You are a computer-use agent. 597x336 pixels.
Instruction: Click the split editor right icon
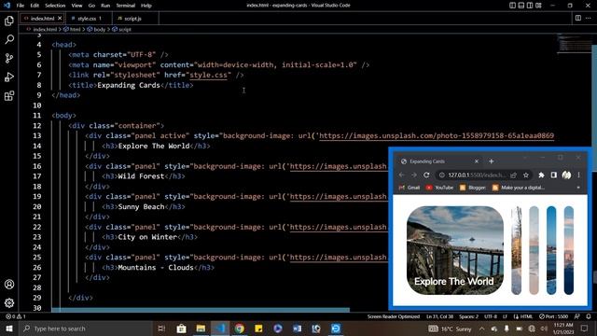pyautogui.click(x=578, y=18)
